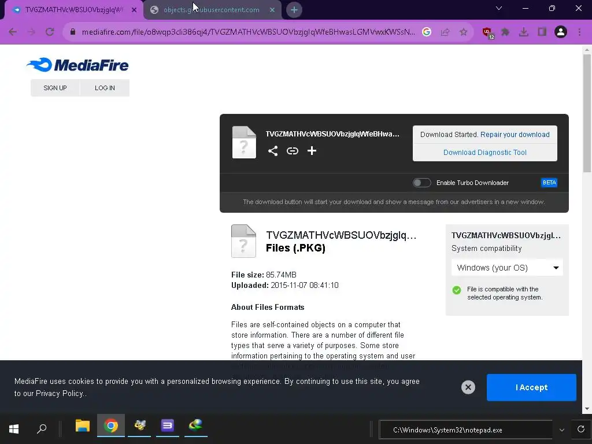Click the green compatibility checkmark icon

click(457, 290)
